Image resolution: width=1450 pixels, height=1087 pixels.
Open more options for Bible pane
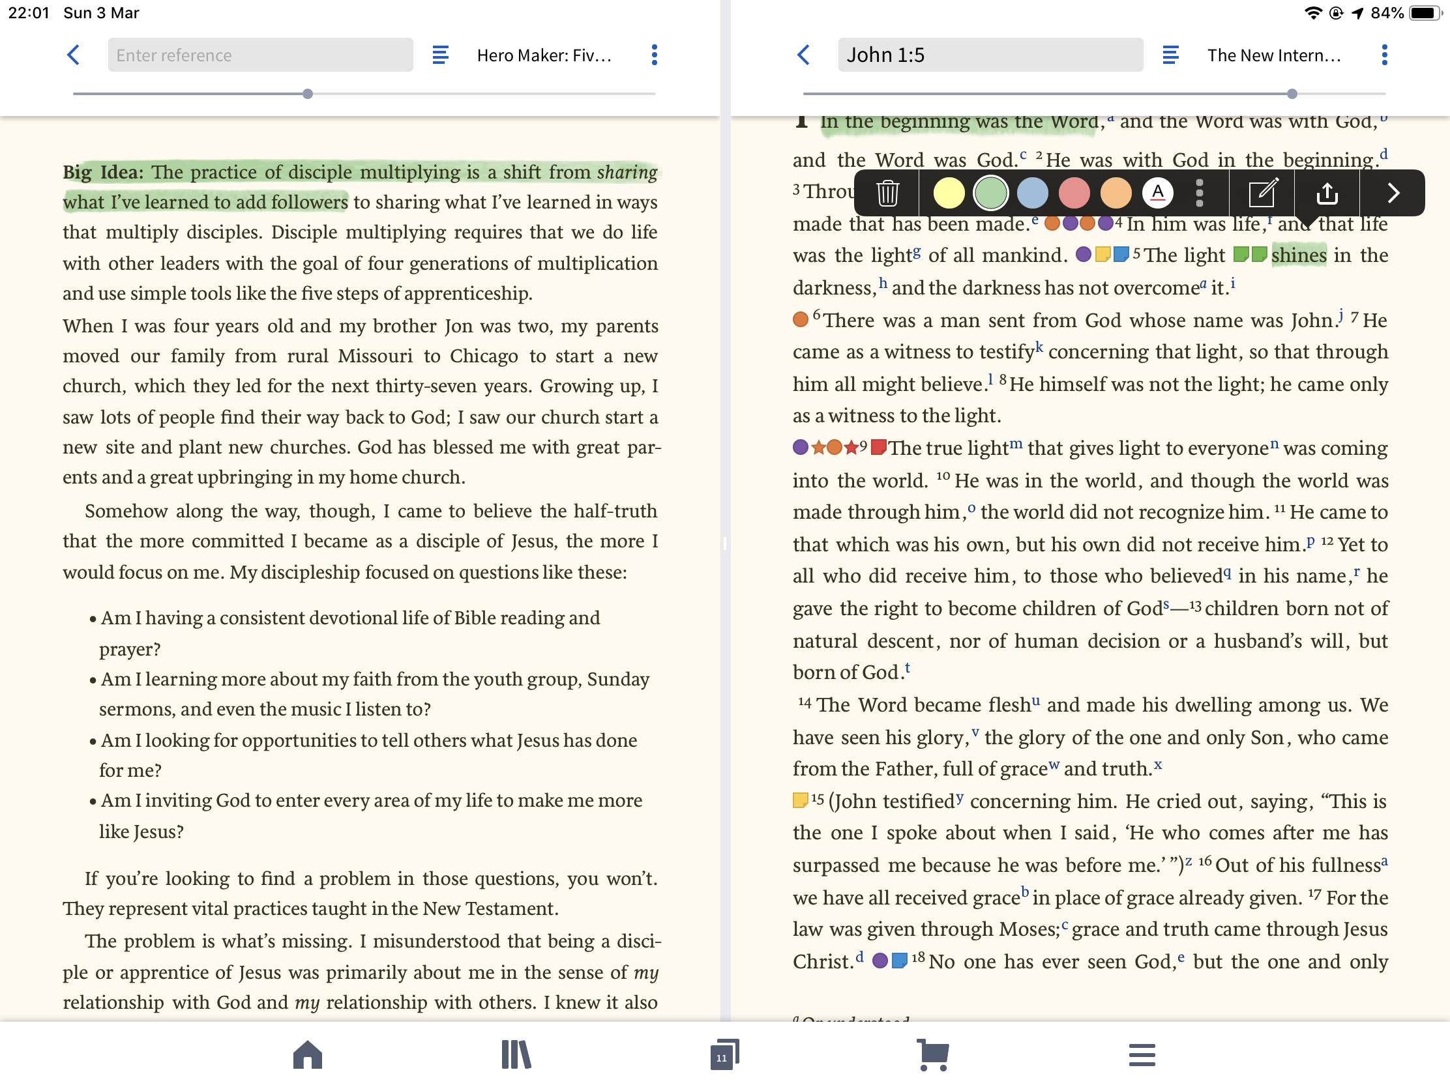1384,55
